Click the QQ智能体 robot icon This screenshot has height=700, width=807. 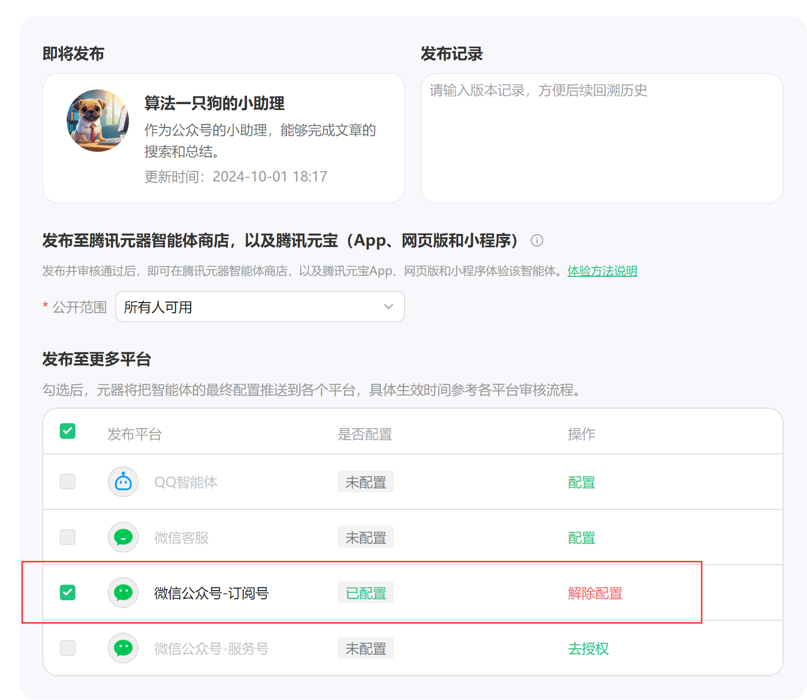(x=123, y=481)
